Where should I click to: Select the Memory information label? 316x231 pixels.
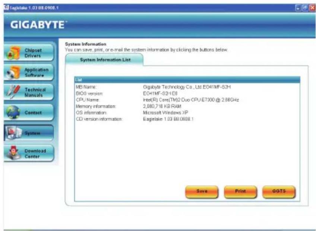(96, 106)
